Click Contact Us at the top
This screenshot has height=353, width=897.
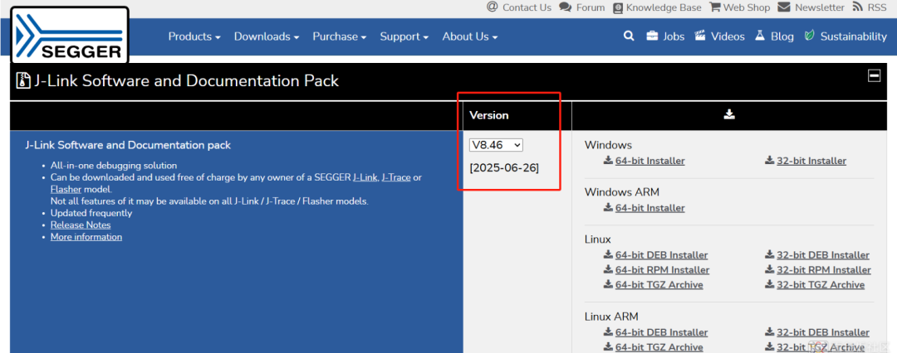[519, 7]
